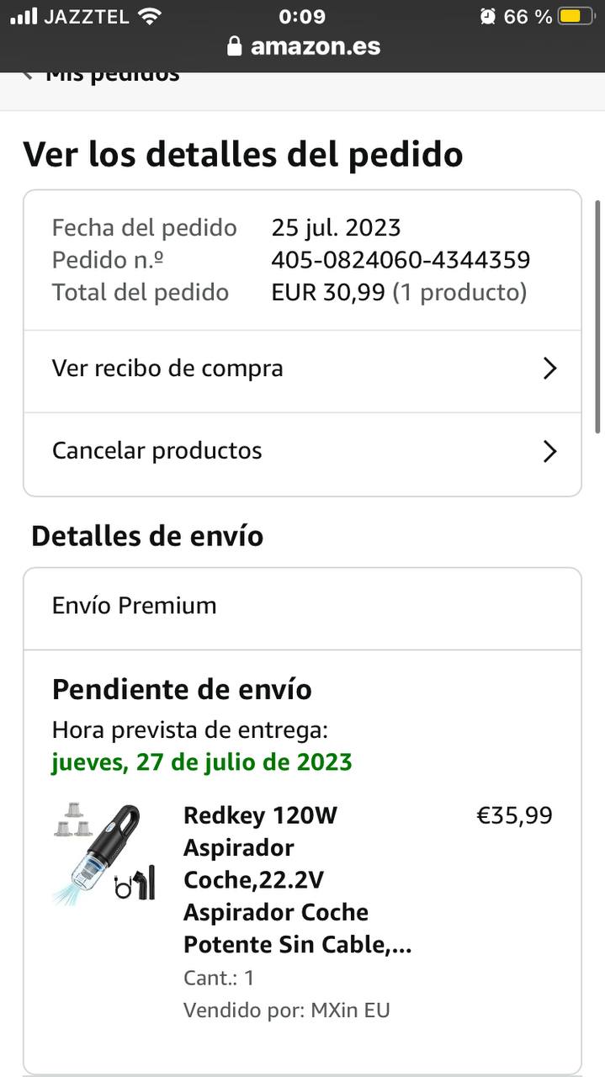Tap the cellular signal bars icon
The height and width of the screenshot is (1077, 605).
coord(24,16)
